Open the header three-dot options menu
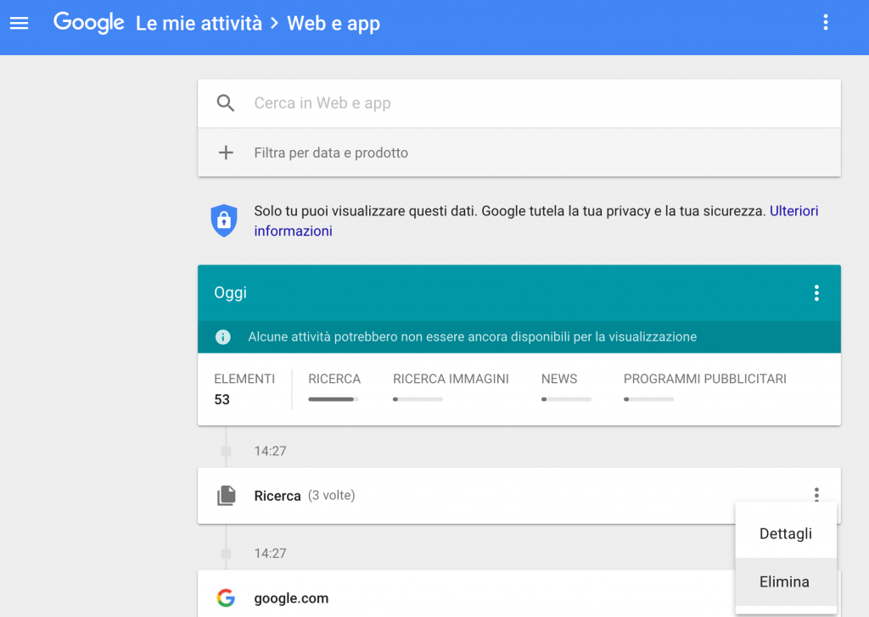The height and width of the screenshot is (617, 869). (825, 23)
